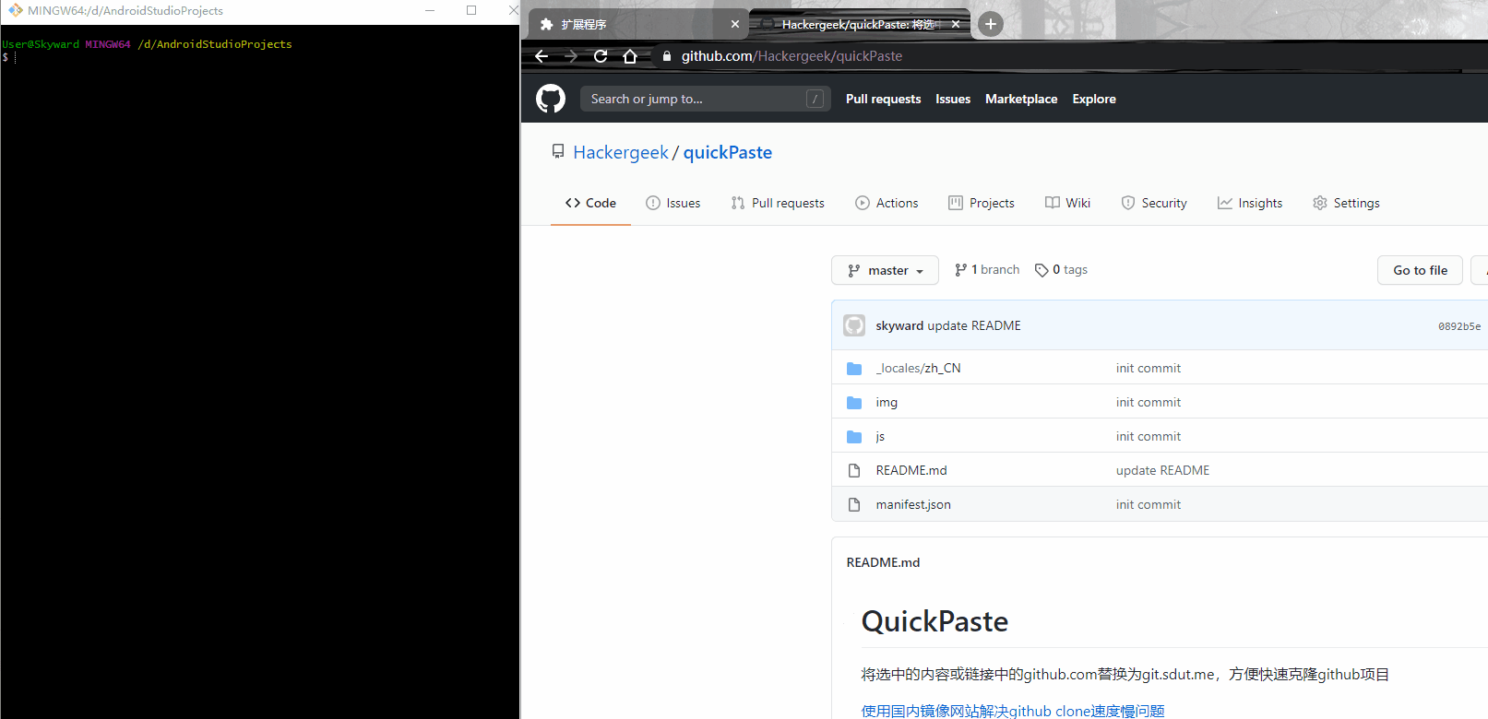Open the img folder
1488x719 pixels.
(887, 402)
